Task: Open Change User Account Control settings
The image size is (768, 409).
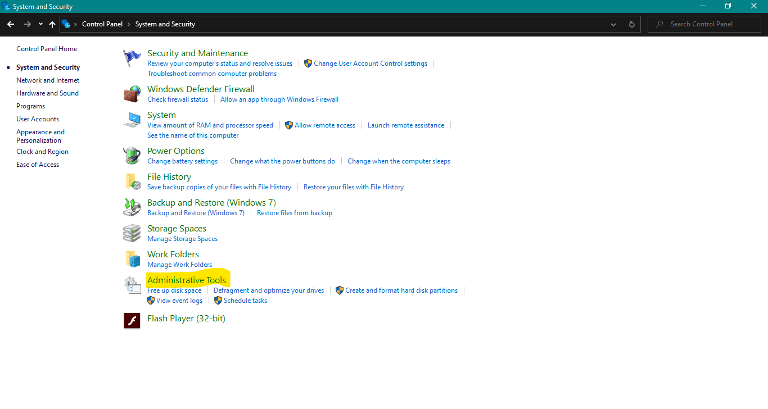Action: click(370, 63)
